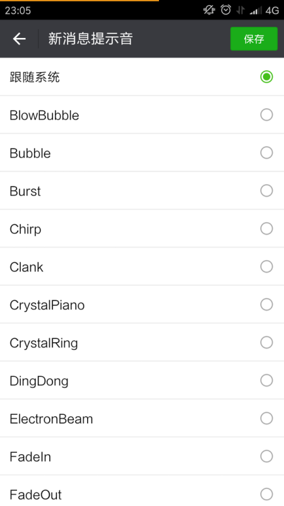The height and width of the screenshot is (506, 284).
Task: Pick the Burst notification sound
Action: pos(142,191)
